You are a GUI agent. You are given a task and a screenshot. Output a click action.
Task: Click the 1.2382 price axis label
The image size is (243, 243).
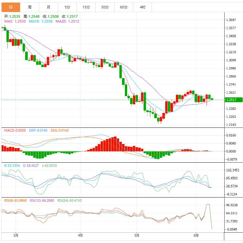(231, 108)
